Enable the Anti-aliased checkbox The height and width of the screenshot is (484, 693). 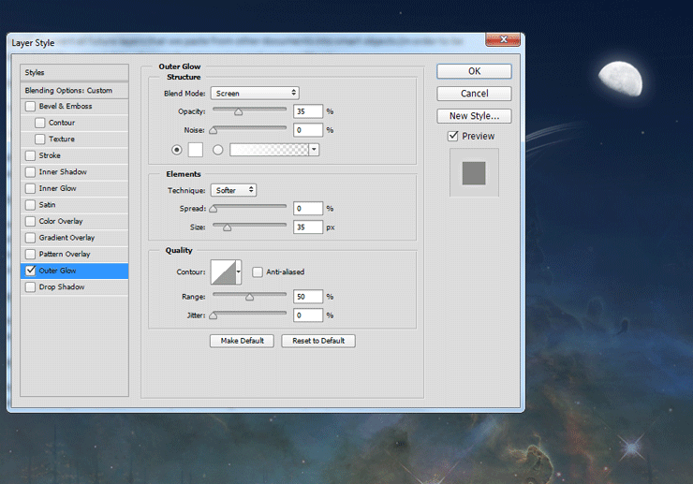tap(258, 272)
